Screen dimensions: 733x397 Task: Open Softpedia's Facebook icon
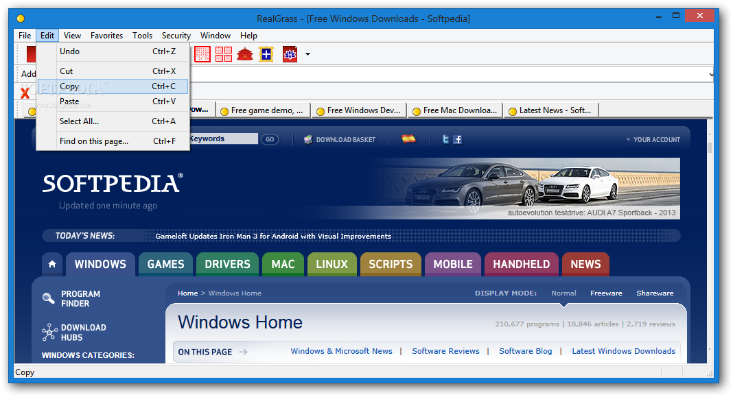458,139
